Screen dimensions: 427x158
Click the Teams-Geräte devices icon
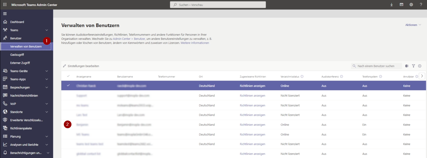coord(5,71)
